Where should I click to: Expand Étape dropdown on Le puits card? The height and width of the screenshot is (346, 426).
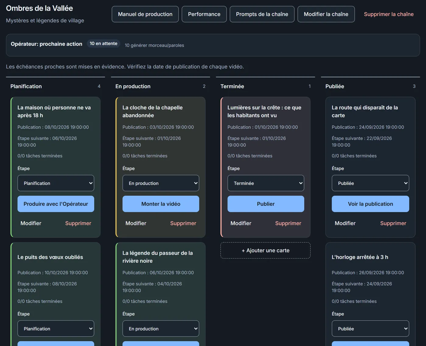click(x=56, y=329)
